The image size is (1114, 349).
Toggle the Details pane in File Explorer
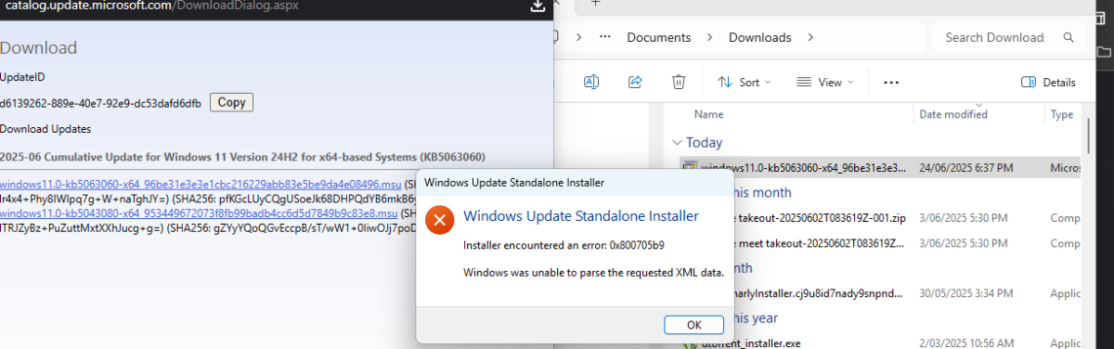pyautogui.click(x=1048, y=82)
